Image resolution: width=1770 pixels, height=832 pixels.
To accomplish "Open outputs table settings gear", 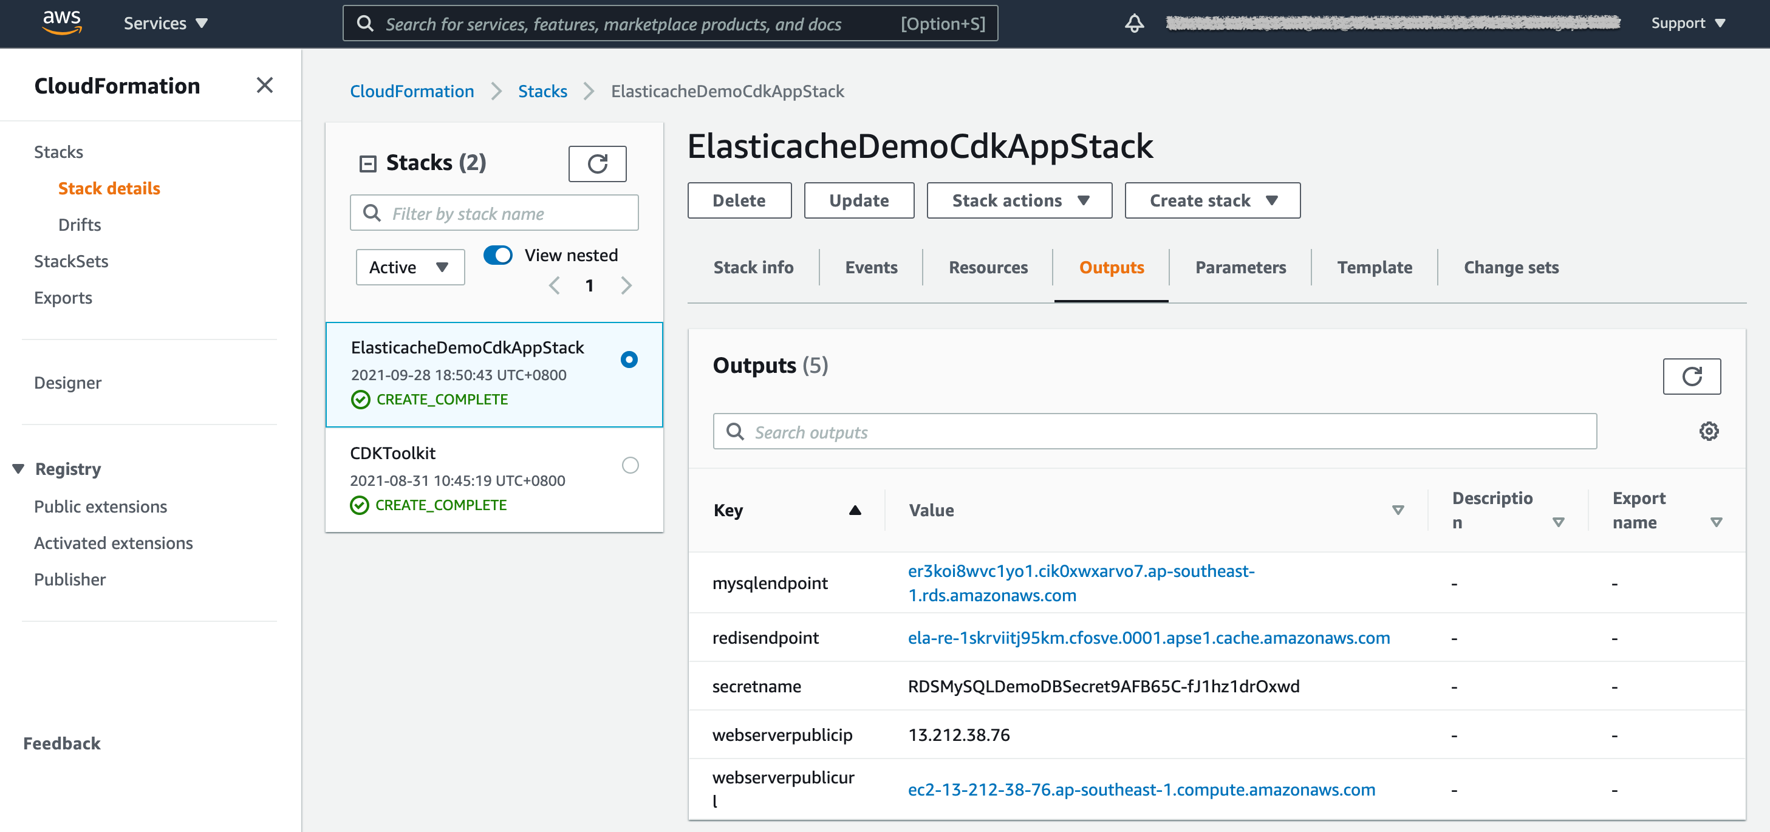I will pos(1709,431).
